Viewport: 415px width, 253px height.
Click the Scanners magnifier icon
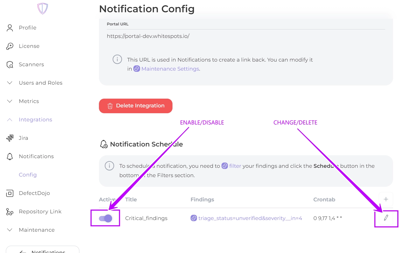point(10,64)
